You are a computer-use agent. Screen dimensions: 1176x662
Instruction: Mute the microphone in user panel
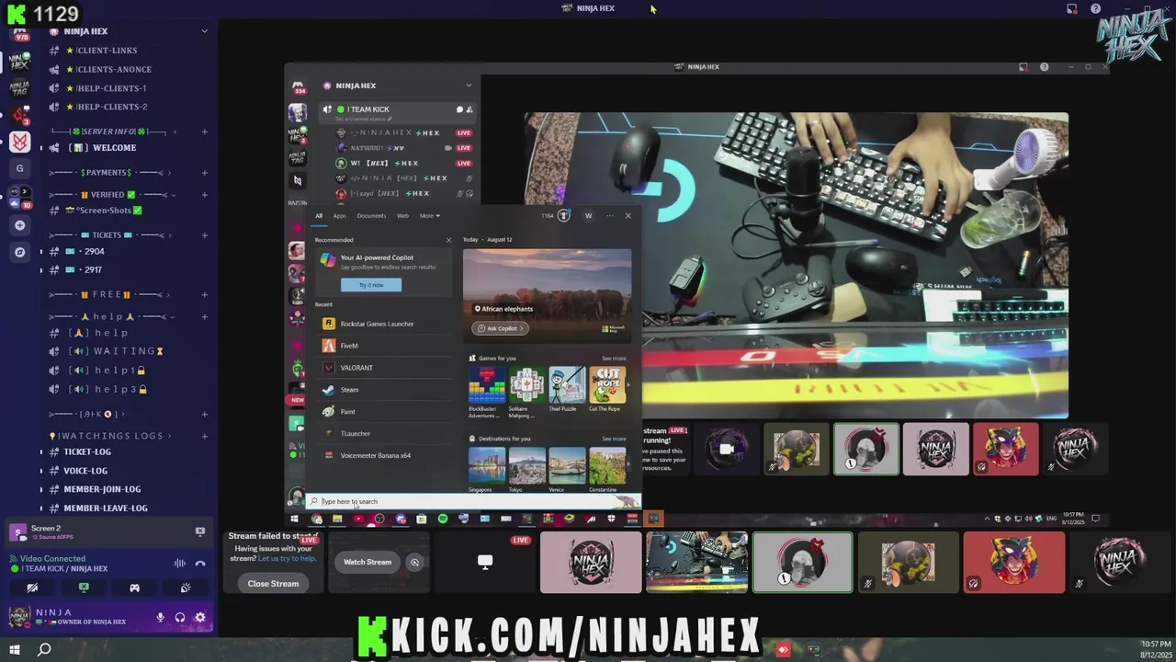tap(160, 618)
